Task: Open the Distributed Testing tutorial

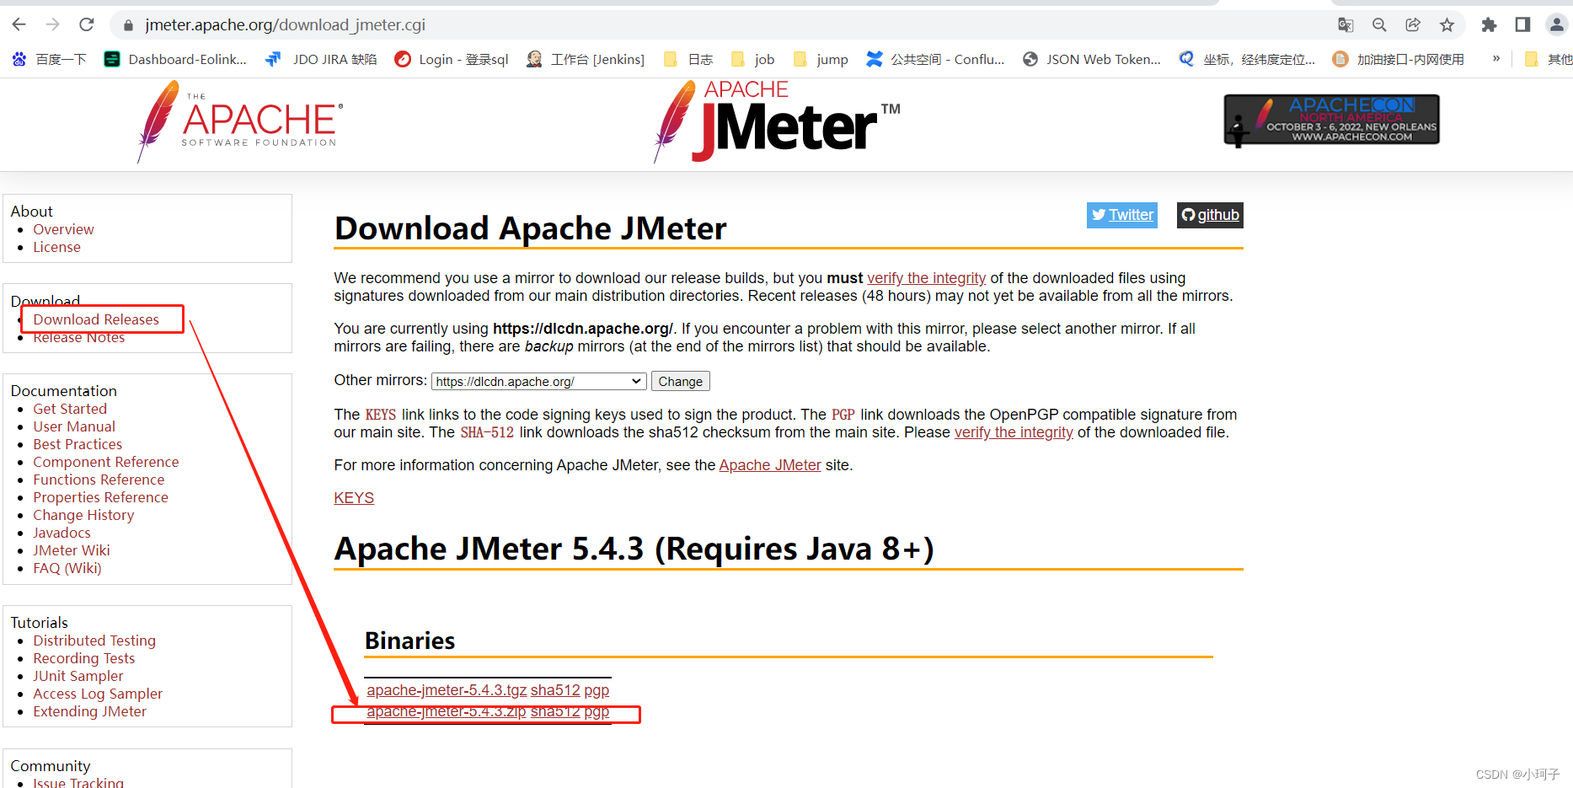Action: click(x=94, y=641)
